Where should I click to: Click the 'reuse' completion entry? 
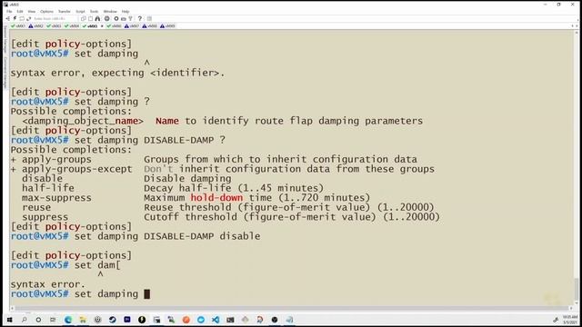click(36, 208)
